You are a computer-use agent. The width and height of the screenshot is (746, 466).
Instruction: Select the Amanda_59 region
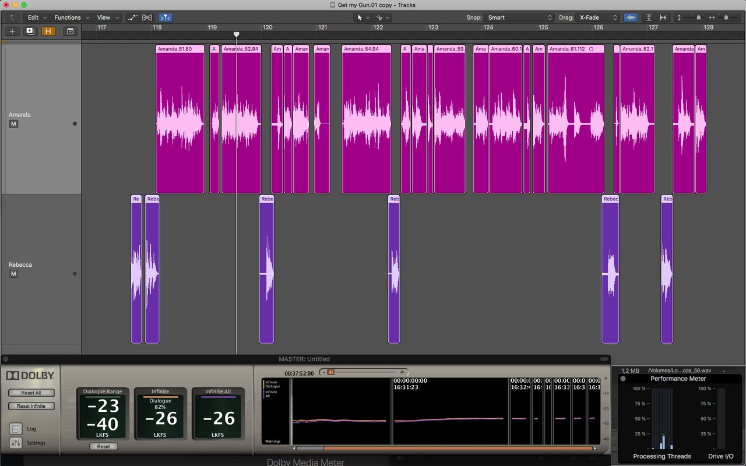coord(449,119)
